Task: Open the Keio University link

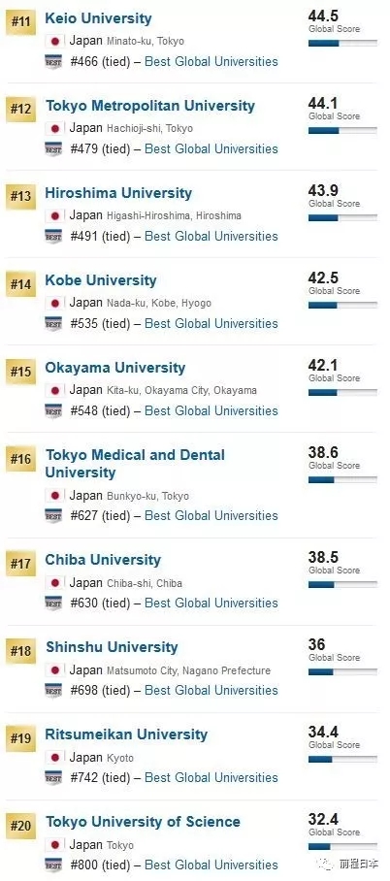Action: [98, 18]
